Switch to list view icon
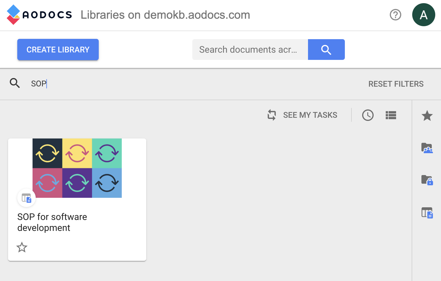 391,115
